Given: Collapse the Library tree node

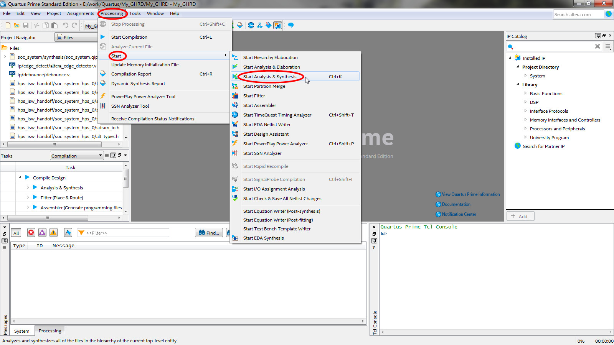Looking at the screenshot, I should [518, 84].
